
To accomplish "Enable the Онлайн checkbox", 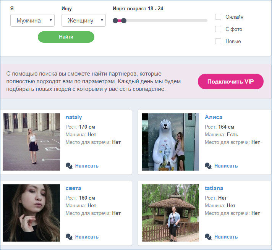I will [x=218, y=17].
